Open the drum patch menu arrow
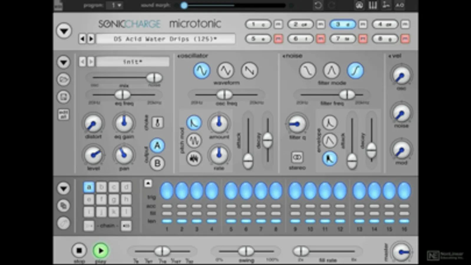Screen dimensions: 471x265 click(64, 62)
